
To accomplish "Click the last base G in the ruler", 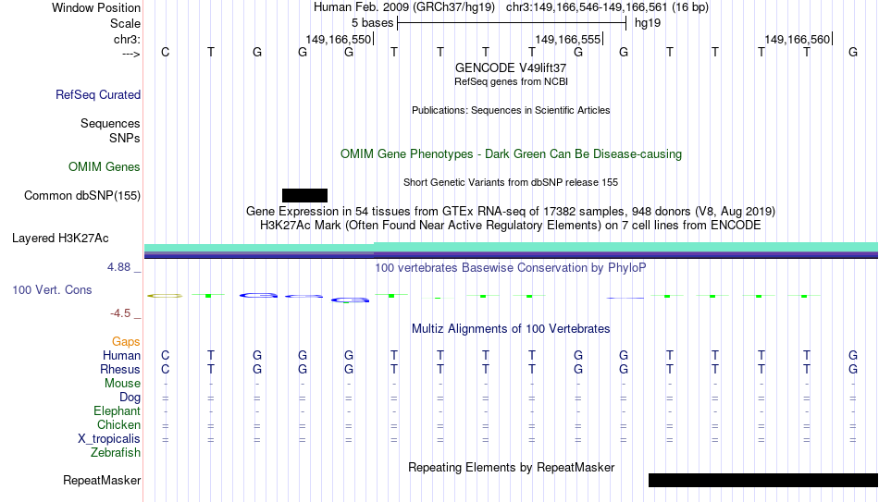I will coord(853,52).
